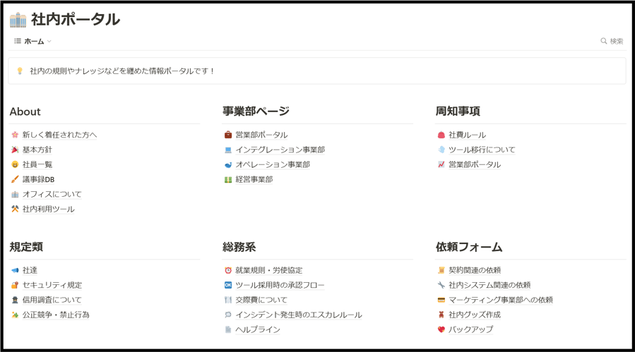Open the 公正競争・禁止行為 page
The height and width of the screenshot is (352, 635).
(x=56, y=315)
